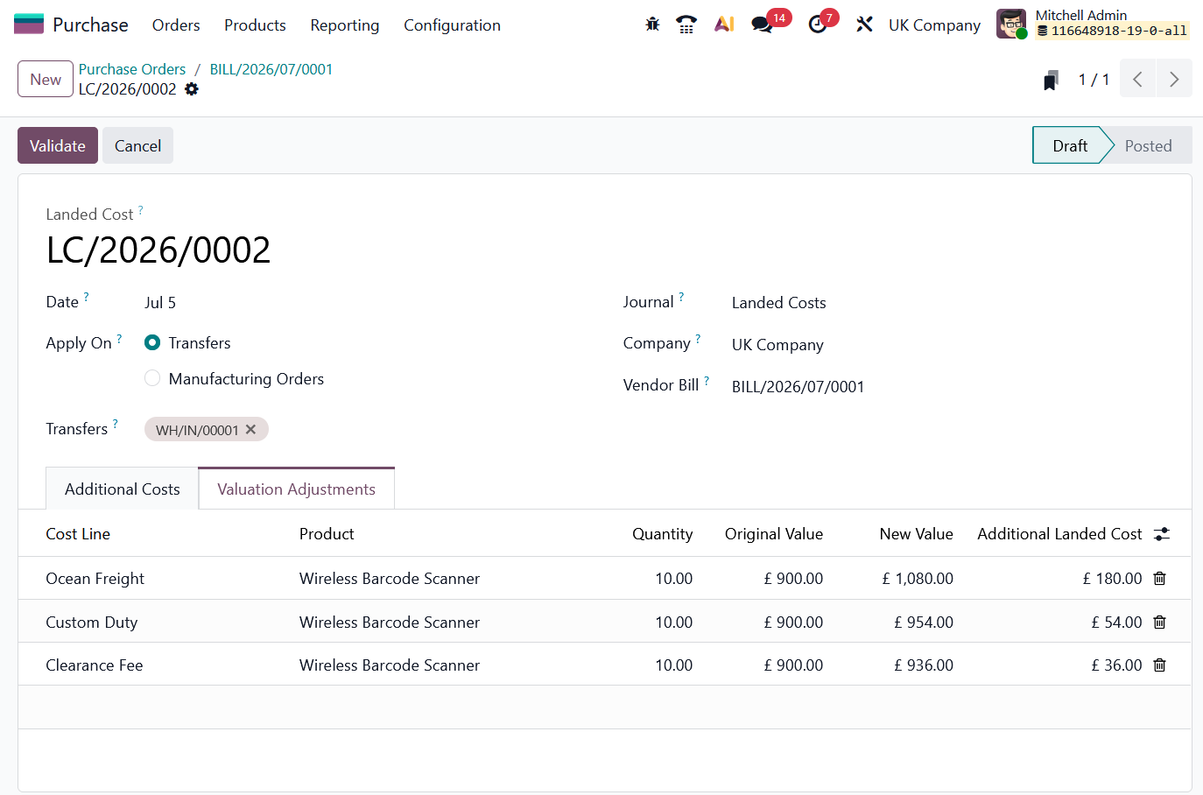Switch company via UK Company selector
Viewport: 1203px width, 795px height.
click(x=934, y=25)
